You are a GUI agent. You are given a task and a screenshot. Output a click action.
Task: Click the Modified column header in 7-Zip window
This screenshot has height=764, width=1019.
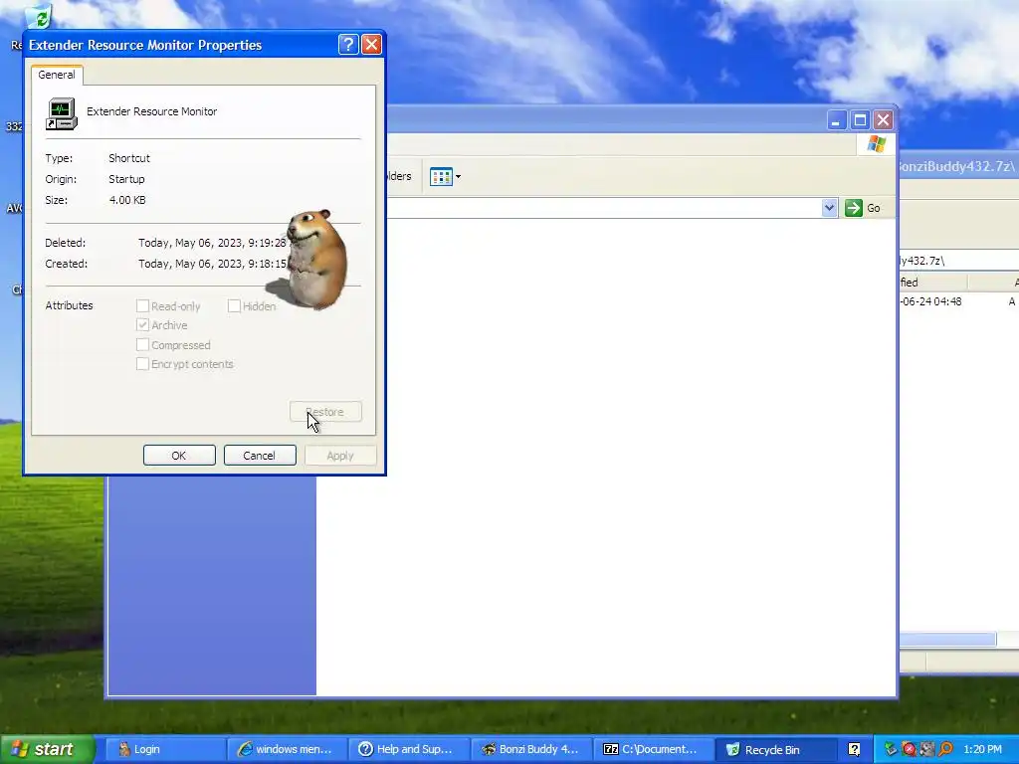(x=933, y=282)
